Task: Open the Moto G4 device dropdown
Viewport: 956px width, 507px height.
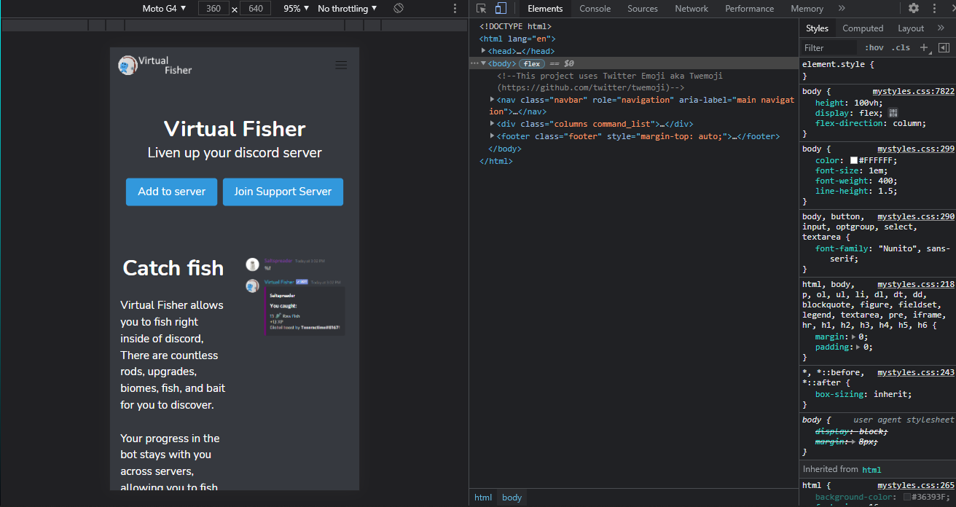Action: pyautogui.click(x=164, y=9)
